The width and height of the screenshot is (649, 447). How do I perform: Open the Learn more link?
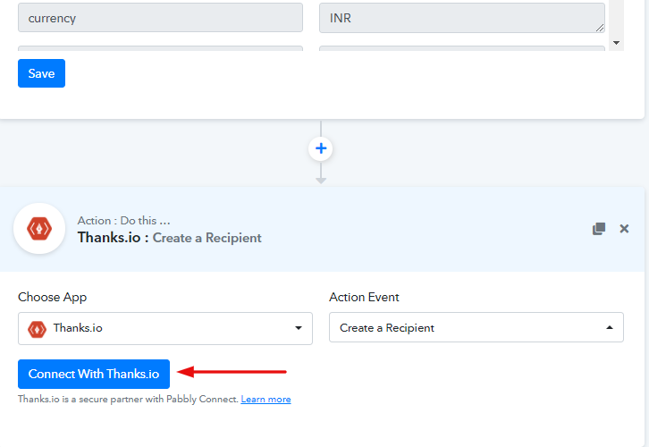(265, 399)
